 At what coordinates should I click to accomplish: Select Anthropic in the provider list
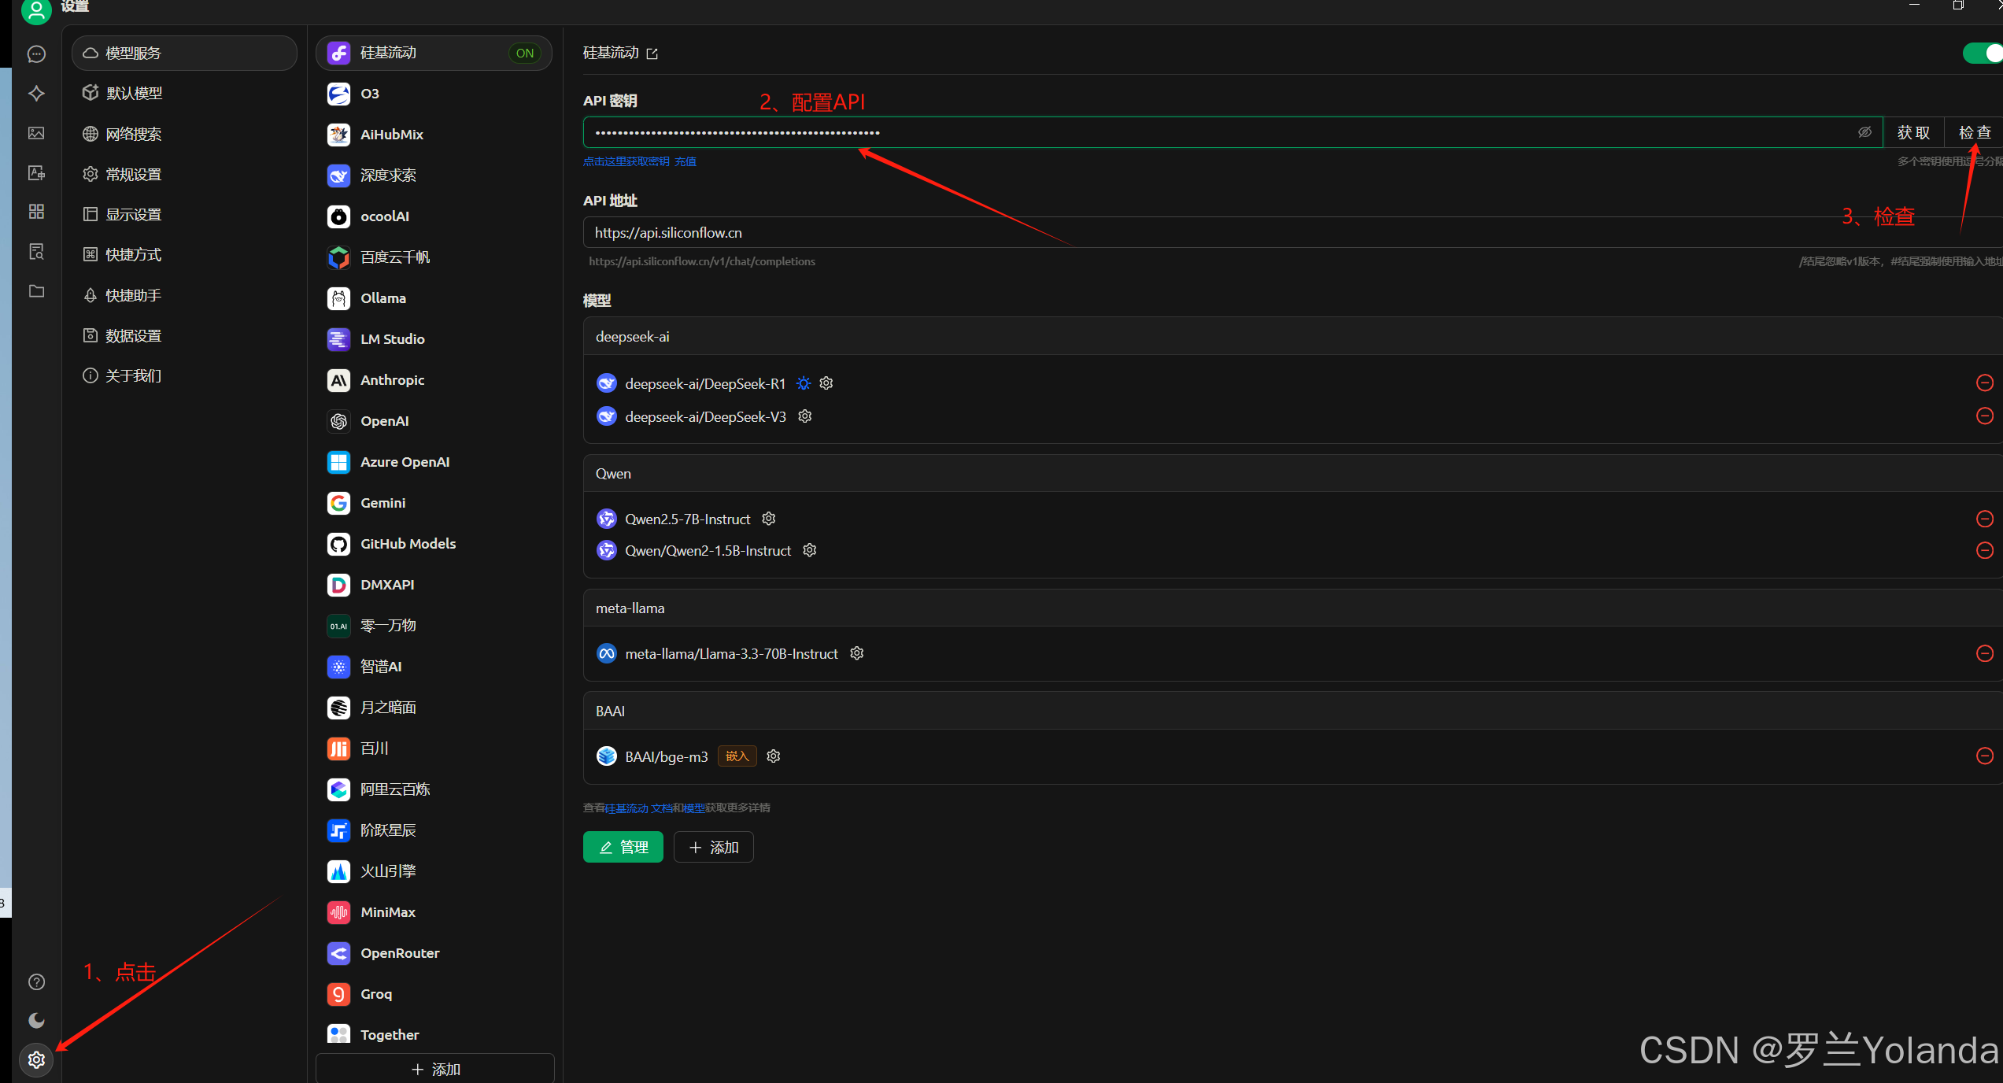(x=392, y=380)
